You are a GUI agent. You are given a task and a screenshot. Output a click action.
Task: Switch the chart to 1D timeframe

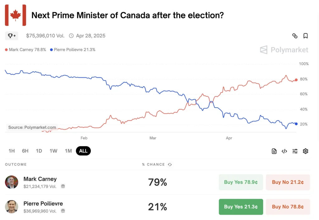click(39, 151)
